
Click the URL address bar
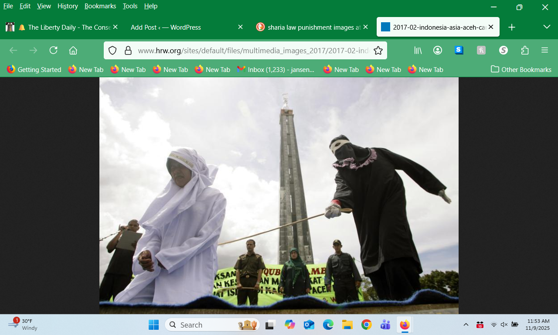point(253,51)
